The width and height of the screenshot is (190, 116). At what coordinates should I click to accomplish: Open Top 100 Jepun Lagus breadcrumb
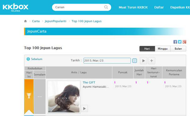[x=86, y=21]
